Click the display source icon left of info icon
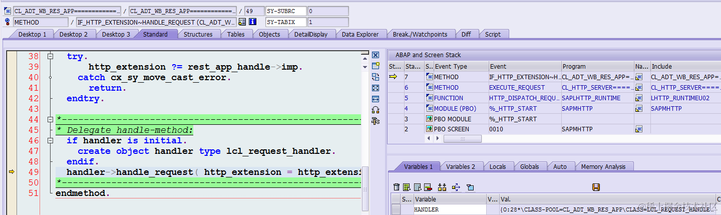 242,22
